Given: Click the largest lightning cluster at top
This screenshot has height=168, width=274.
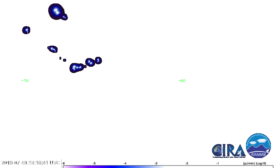Looking at the screenshot, I should pyautogui.click(x=56, y=11).
